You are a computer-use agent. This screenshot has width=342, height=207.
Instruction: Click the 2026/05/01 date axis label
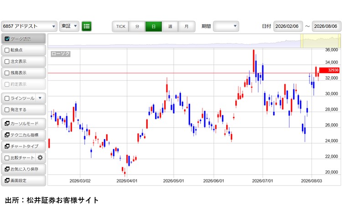tap(173, 181)
